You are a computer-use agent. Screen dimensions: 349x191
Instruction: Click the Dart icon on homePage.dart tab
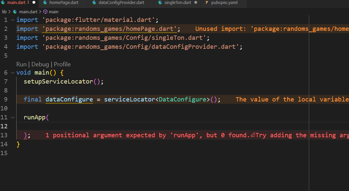[45, 3]
